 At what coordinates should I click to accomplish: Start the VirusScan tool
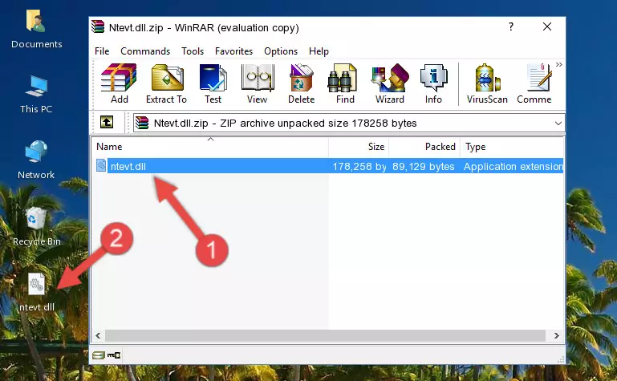(x=487, y=83)
